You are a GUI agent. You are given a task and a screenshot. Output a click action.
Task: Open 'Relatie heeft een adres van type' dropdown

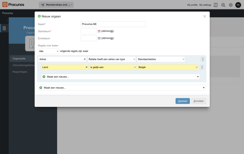(x=112, y=59)
